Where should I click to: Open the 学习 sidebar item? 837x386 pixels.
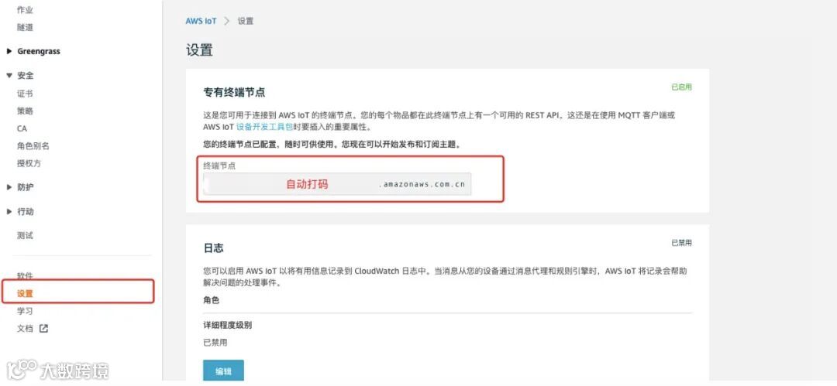click(x=25, y=311)
